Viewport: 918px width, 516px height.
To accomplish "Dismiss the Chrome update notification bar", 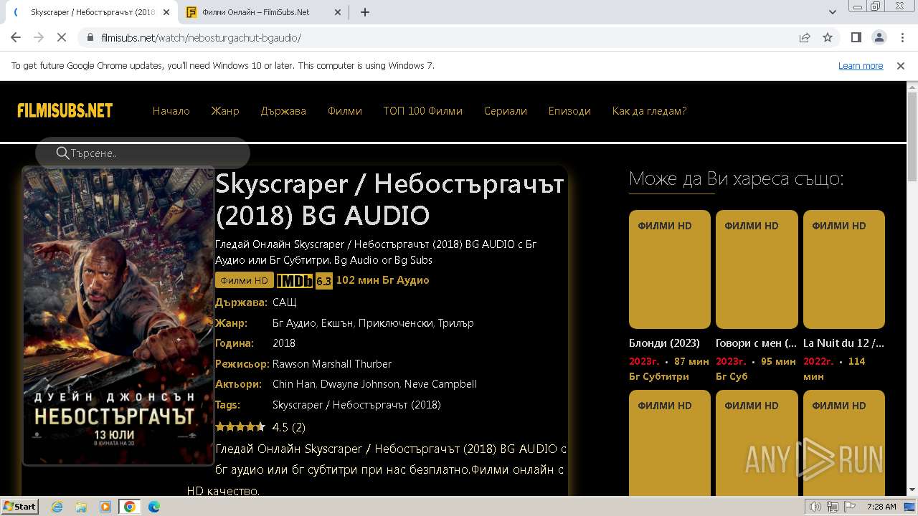I will (x=901, y=65).
